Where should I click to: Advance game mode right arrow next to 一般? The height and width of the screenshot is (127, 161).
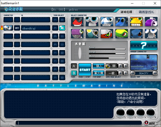coord(126,73)
